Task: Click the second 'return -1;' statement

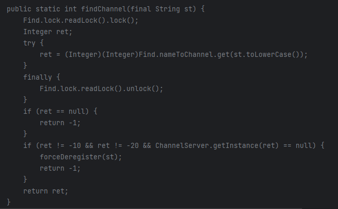Action: 60,168
